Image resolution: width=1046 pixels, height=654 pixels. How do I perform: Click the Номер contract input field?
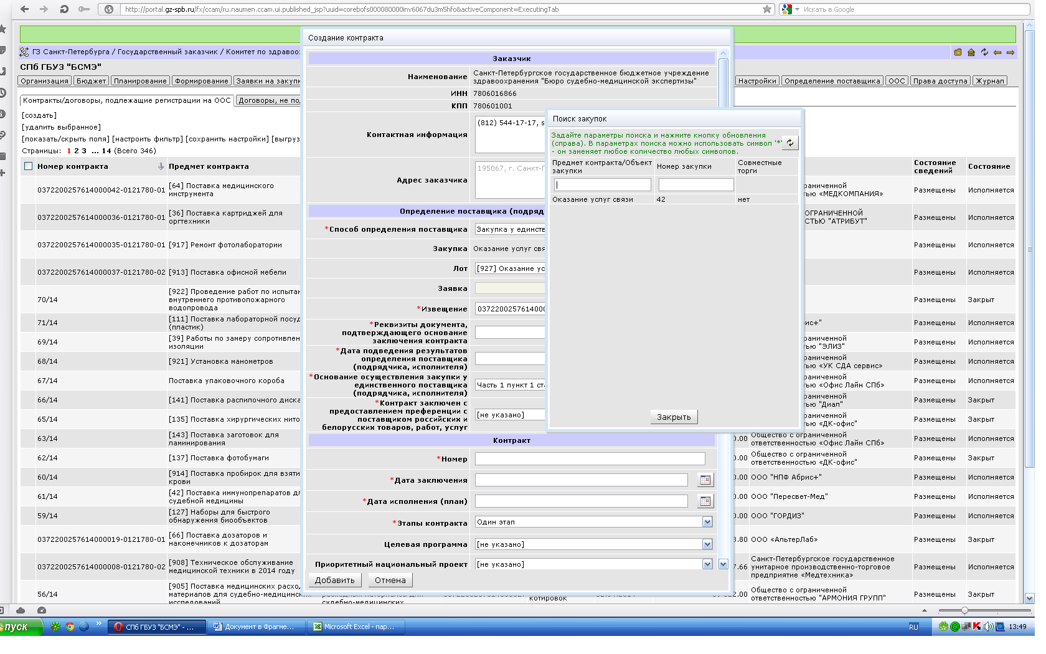590,458
